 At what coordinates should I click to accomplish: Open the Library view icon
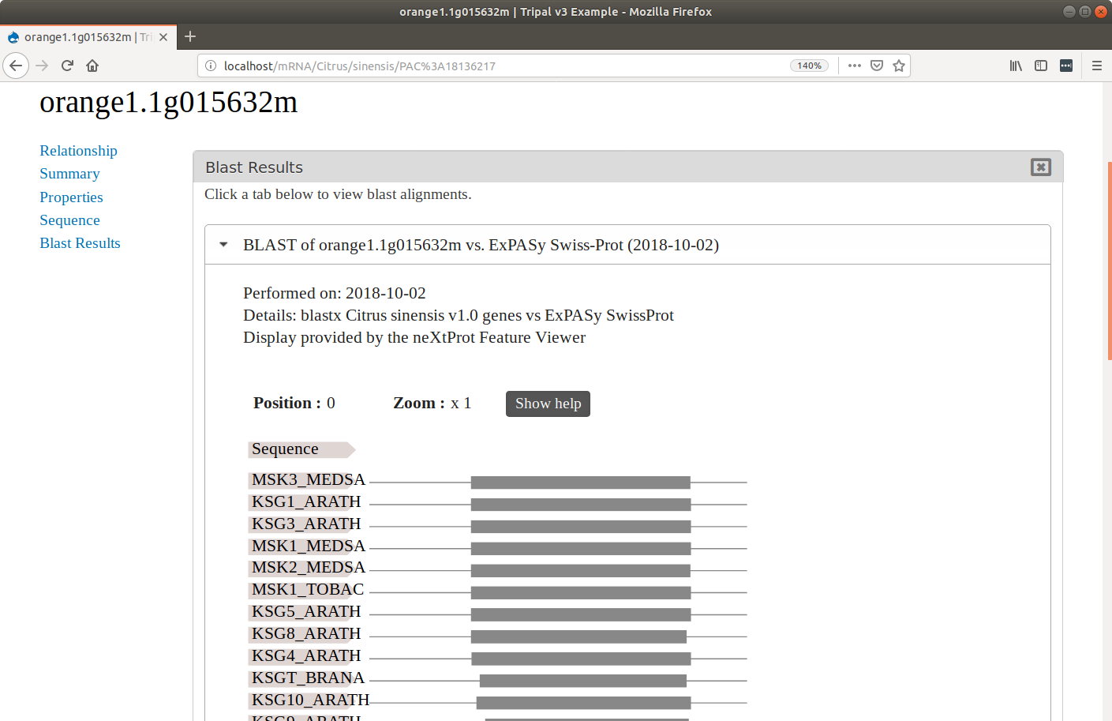point(1016,66)
